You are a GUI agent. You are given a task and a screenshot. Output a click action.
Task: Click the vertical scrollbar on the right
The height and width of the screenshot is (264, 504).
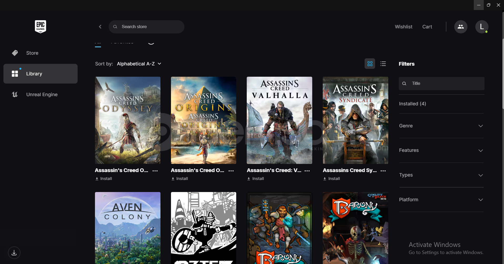pos(503,74)
